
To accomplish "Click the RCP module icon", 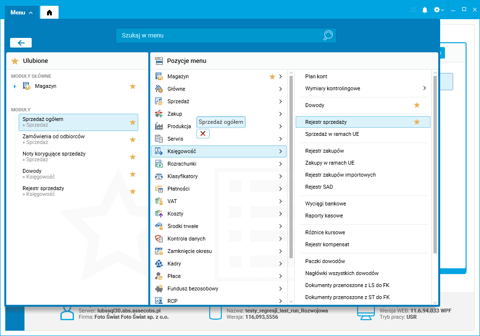I will pos(159,301).
